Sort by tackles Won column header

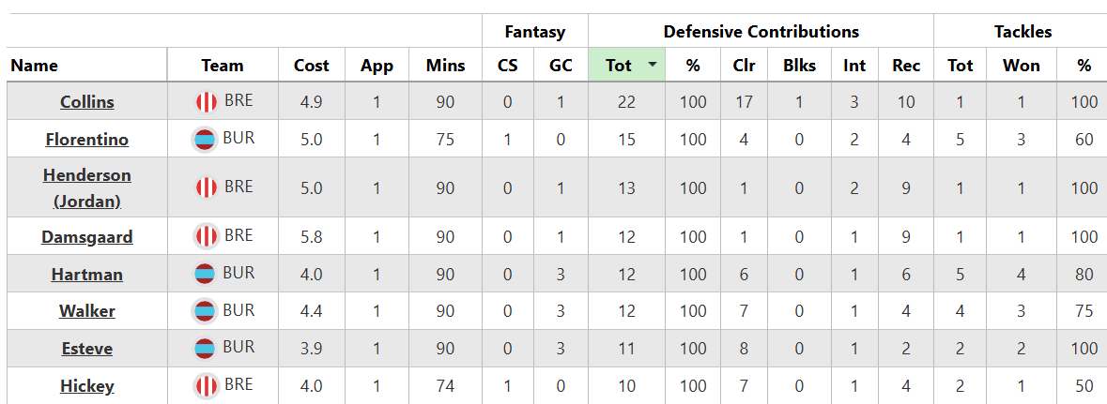[1022, 66]
